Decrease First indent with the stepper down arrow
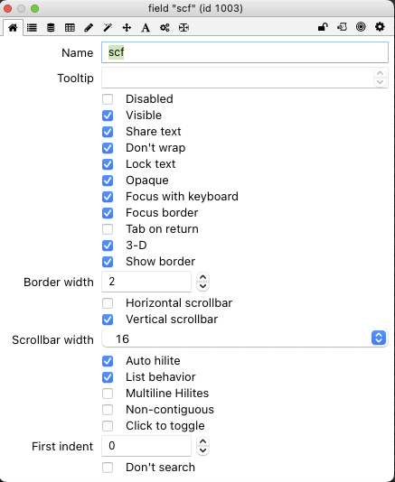395x482 pixels. pyautogui.click(x=202, y=450)
